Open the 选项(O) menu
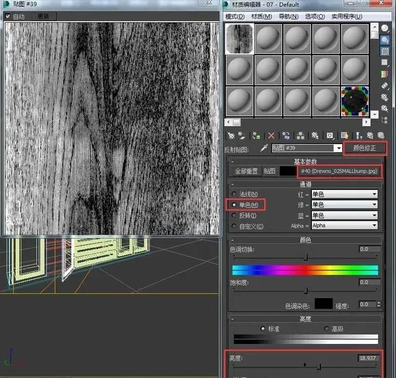 coord(315,17)
